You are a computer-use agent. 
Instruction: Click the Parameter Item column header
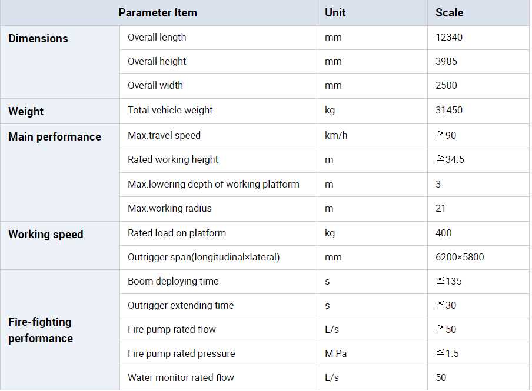point(158,12)
